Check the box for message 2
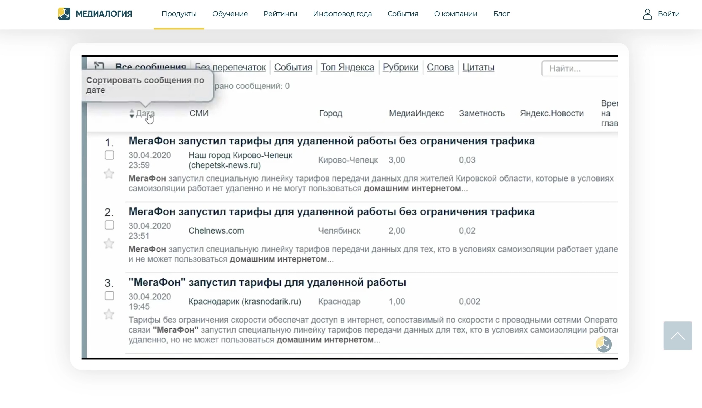Screen dimensions: 702x408 pyautogui.click(x=109, y=225)
